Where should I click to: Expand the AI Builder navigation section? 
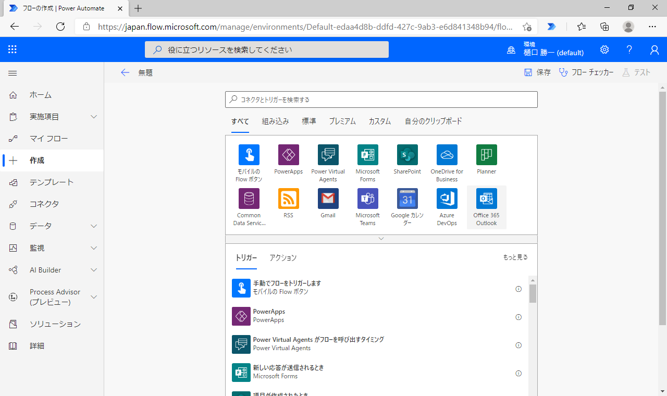[x=94, y=270]
